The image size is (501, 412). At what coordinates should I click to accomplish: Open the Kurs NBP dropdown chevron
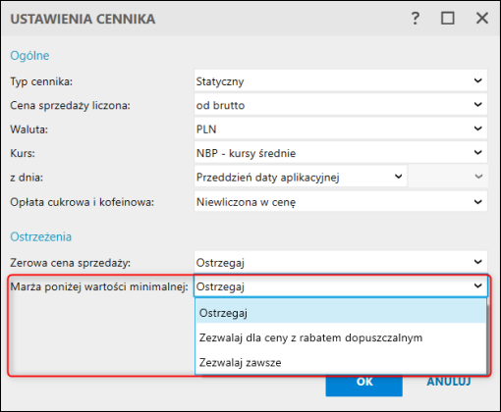(478, 152)
